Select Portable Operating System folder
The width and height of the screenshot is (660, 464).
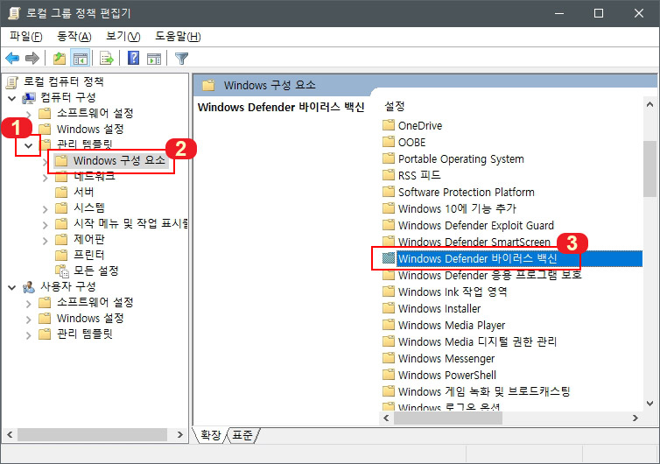coord(461,158)
